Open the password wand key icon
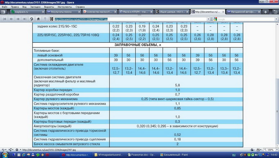The image size is (279, 158). click(45, 19)
